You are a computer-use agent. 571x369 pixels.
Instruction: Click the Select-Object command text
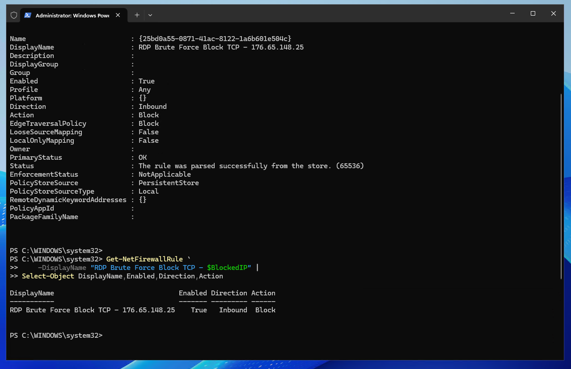pyautogui.click(x=48, y=276)
